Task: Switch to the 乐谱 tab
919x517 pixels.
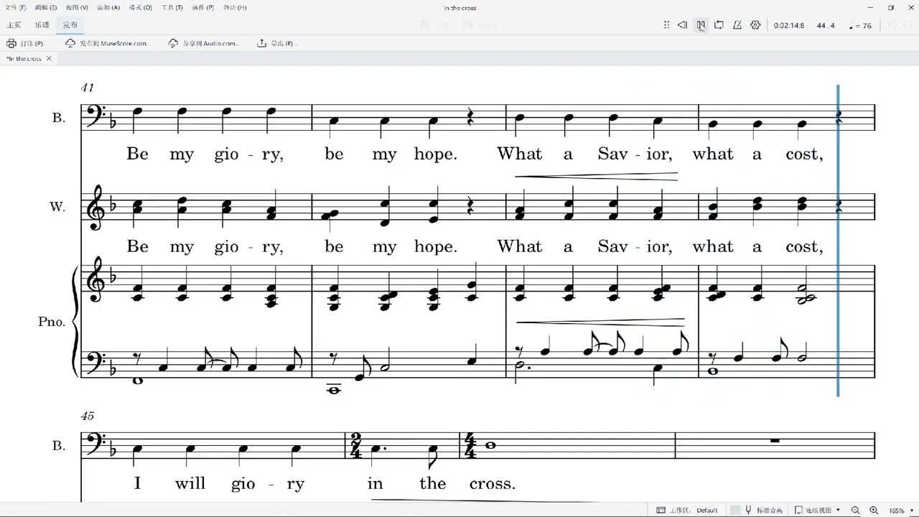Action: pos(42,25)
